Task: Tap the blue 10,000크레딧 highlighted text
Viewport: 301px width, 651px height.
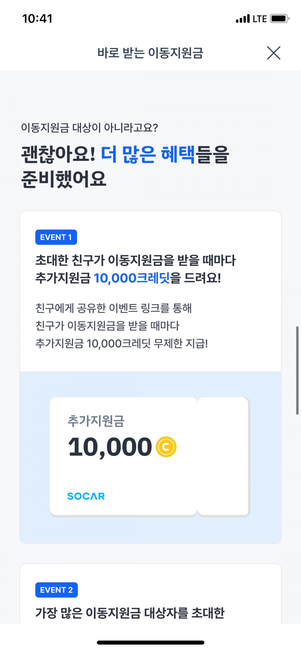Action: pyautogui.click(x=132, y=278)
